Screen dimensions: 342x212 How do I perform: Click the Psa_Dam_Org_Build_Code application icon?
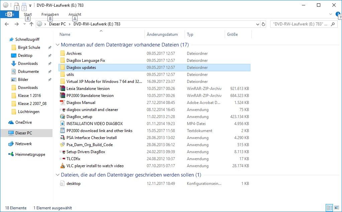pyautogui.click(x=63, y=144)
